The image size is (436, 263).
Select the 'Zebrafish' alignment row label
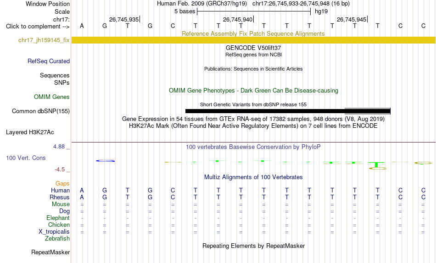pyautogui.click(x=57, y=239)
